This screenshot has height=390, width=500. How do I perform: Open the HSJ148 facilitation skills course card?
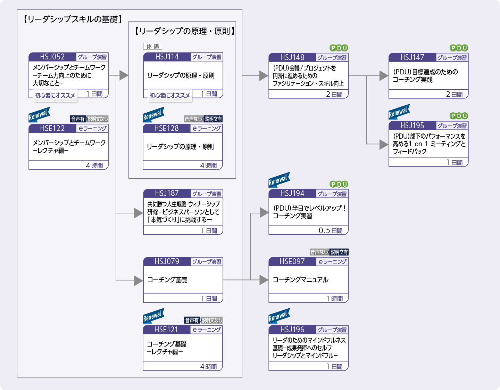pos(308,76)
